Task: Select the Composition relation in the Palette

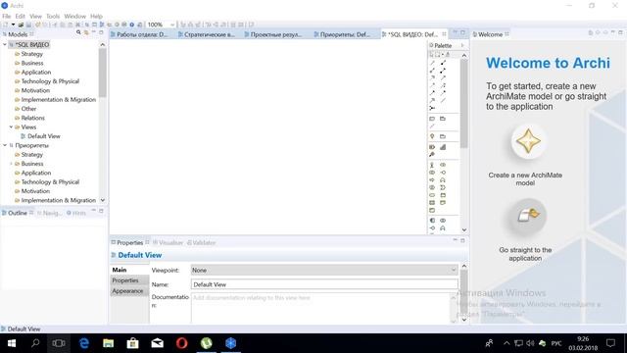Action: (x=443, y=63)
